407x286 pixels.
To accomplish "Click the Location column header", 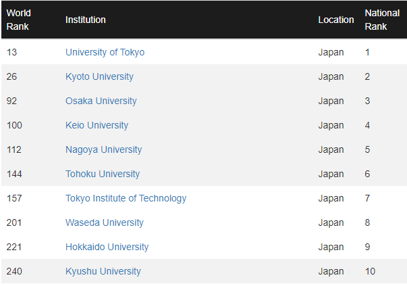I will point(335,20).
